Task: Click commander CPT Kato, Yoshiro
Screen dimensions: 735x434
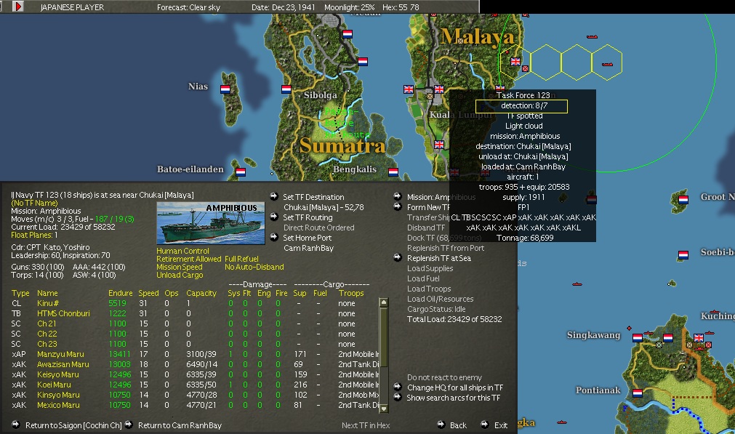Action: [50, 247]
